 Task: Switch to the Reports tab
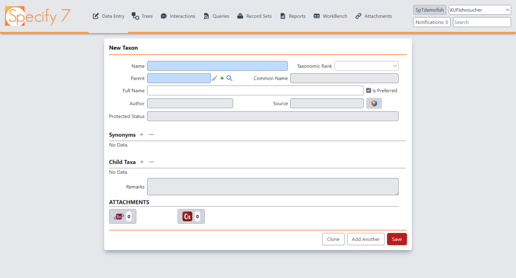292,16
